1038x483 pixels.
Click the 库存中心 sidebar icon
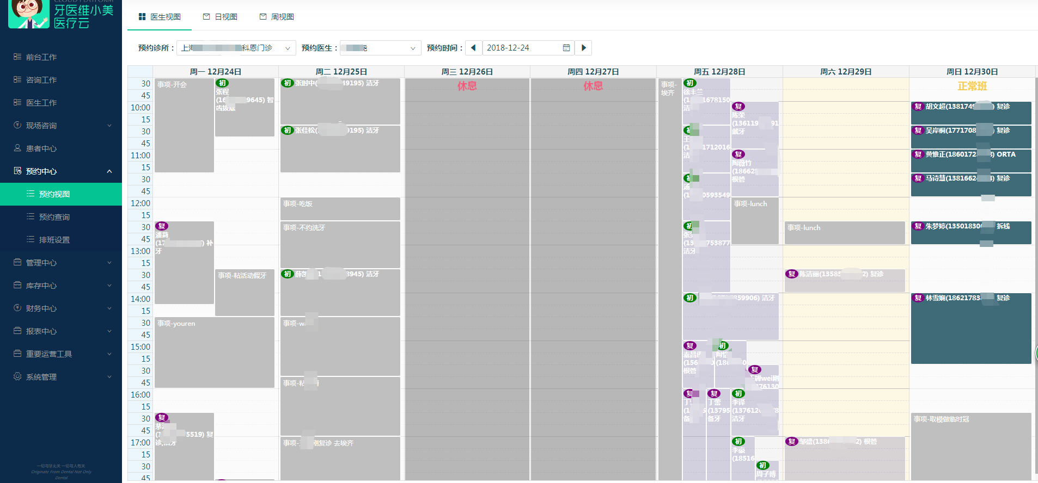[17, 285]
